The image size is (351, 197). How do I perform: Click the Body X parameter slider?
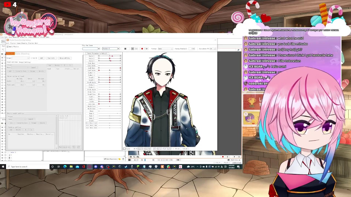(x=110, y=114)
